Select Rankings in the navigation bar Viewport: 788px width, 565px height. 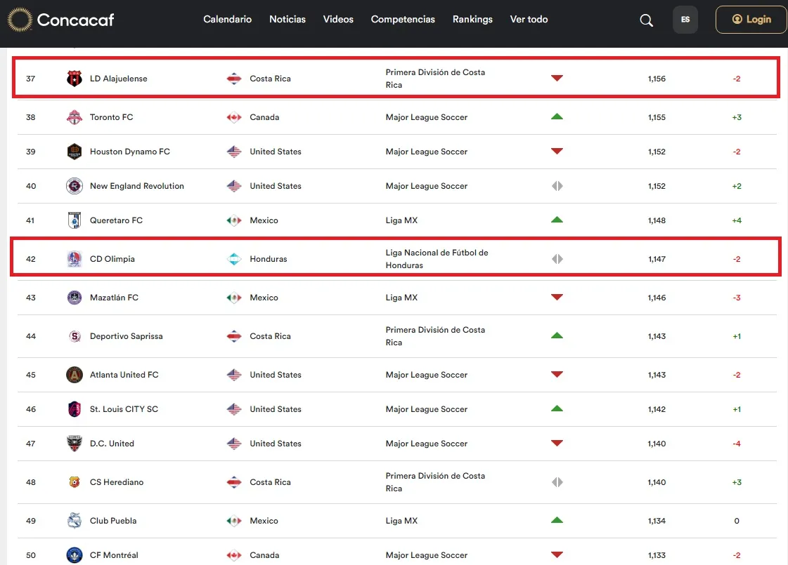(472, 20)
